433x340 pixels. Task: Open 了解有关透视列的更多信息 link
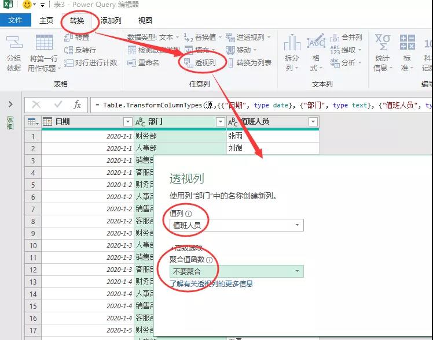click(211, 283)
